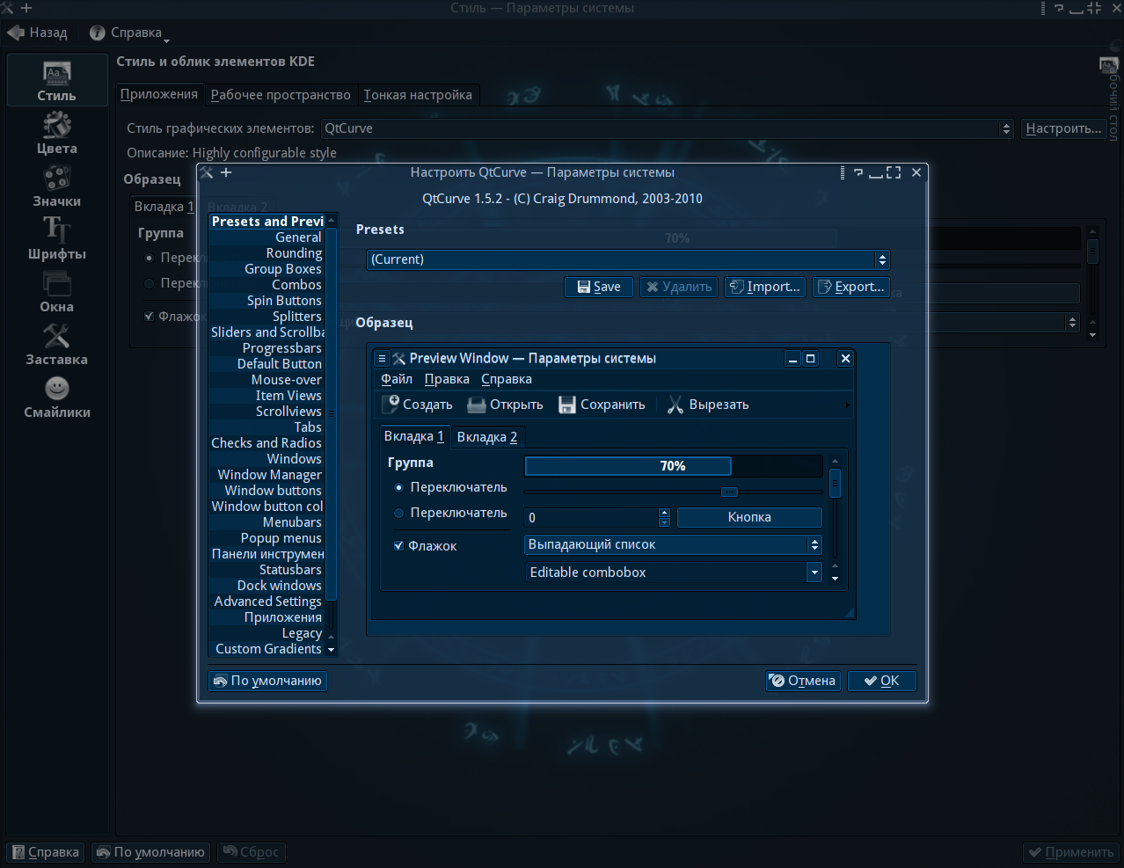Click the wrench icon in QtCurve titlebar
The height and width of the screenshot is (868, 1124).
[207, 172]
